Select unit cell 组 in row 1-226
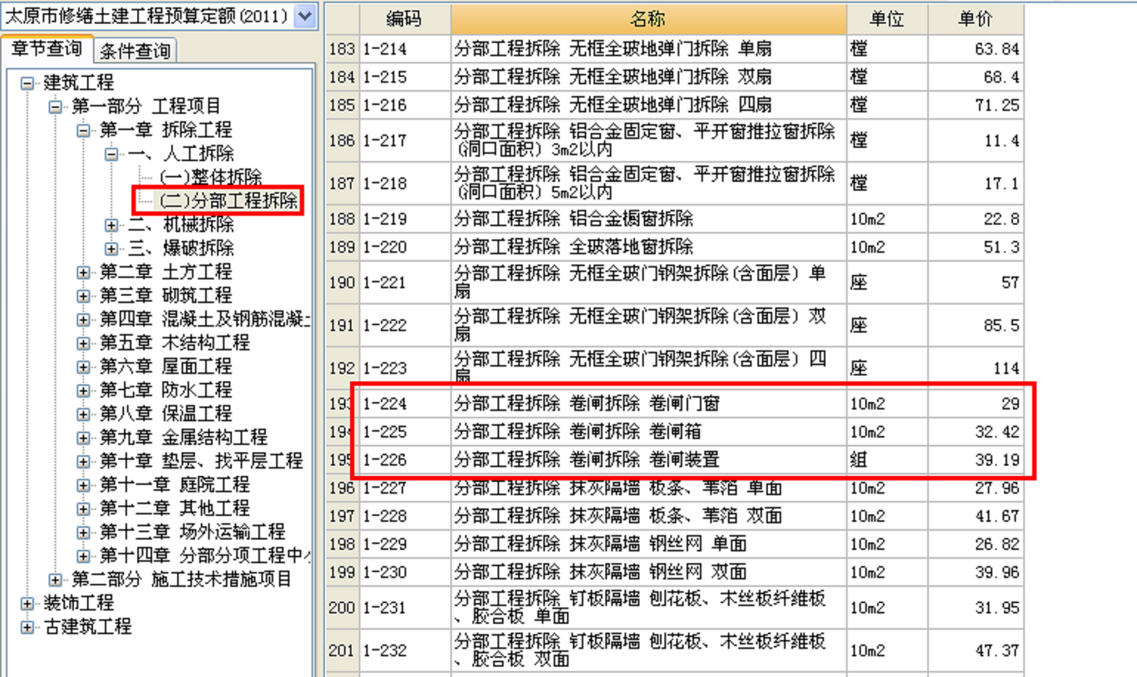 887,460
